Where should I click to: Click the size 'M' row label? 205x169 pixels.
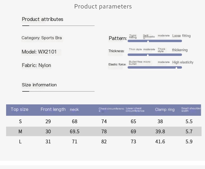tap(20, 131)
